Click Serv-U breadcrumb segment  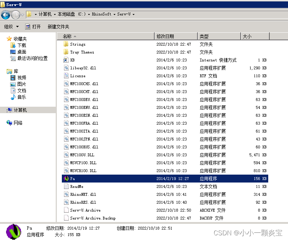(124, 14)
